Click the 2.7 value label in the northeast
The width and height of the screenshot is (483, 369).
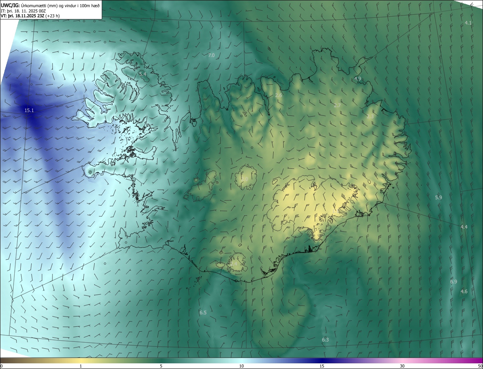(x=337, y=106)
